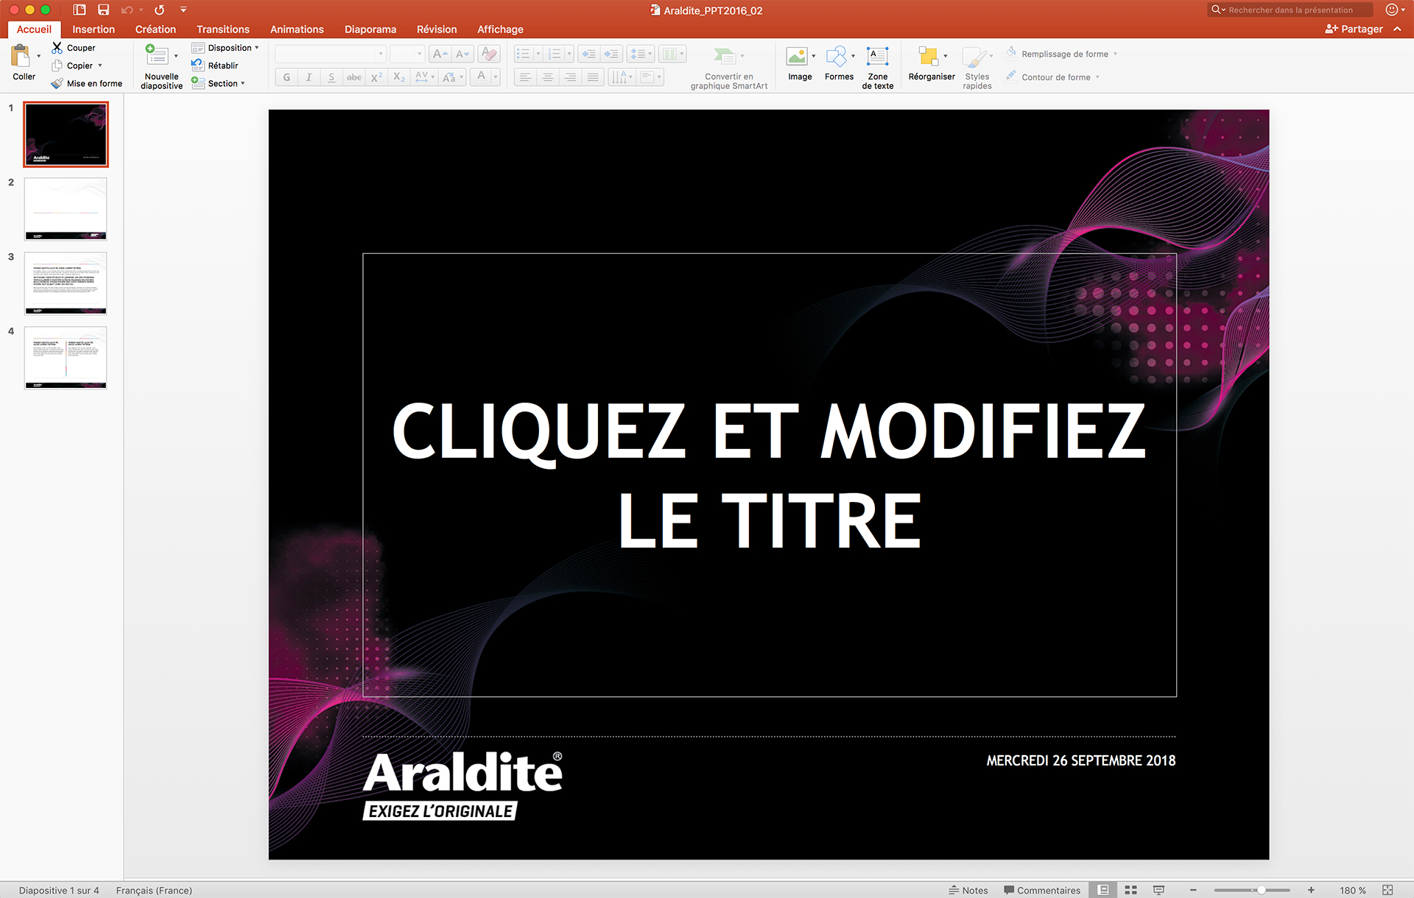Click the Partager share button
This screenshot has width=1414, height=898.
point(1354,29)
